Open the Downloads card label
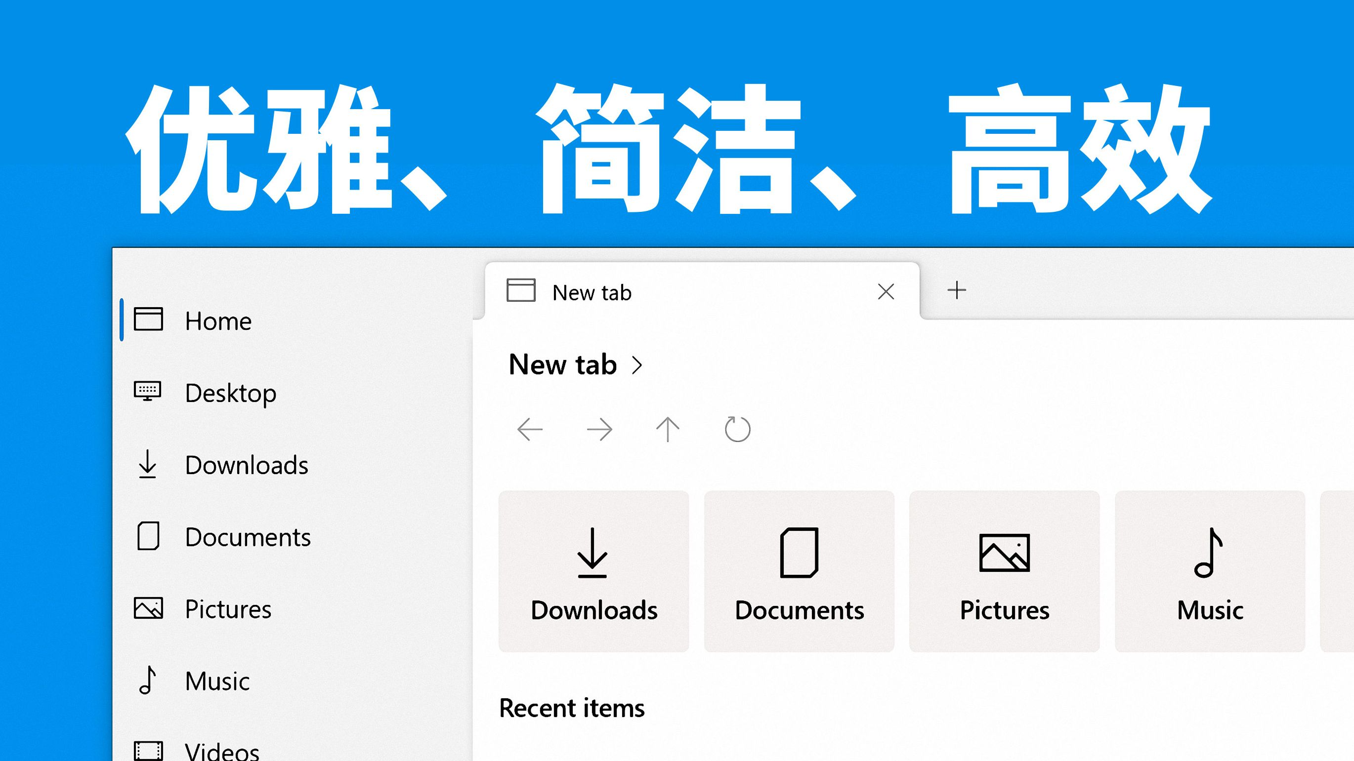1354x761 pixels. coord(594,610)
